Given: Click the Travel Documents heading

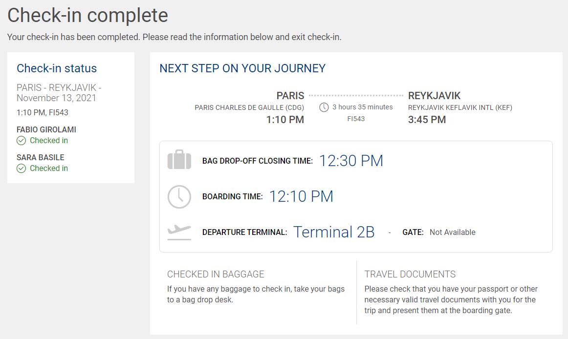Looking at the screenshot, I should coord(410,274).
